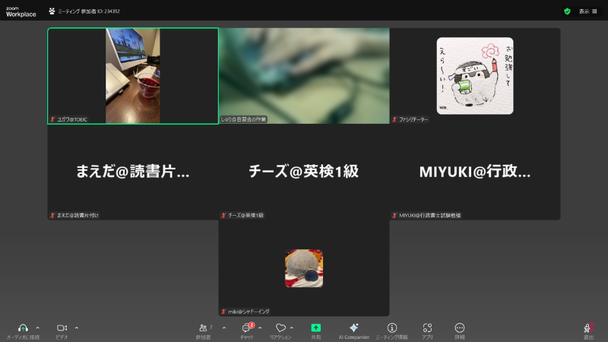Click the green security shield icon

pyautogui.click(x=567, y=11)
